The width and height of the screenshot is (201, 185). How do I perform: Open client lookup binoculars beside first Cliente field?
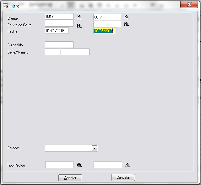point(79,18)
